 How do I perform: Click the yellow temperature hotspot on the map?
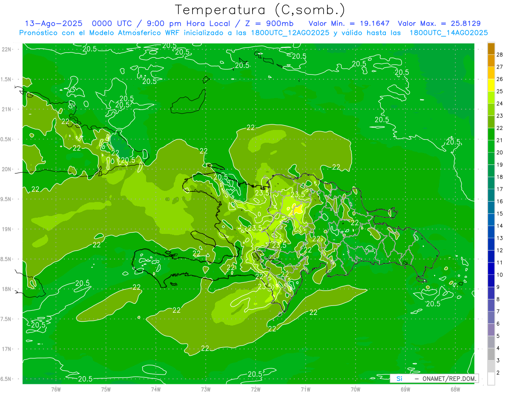pos(297,209)
